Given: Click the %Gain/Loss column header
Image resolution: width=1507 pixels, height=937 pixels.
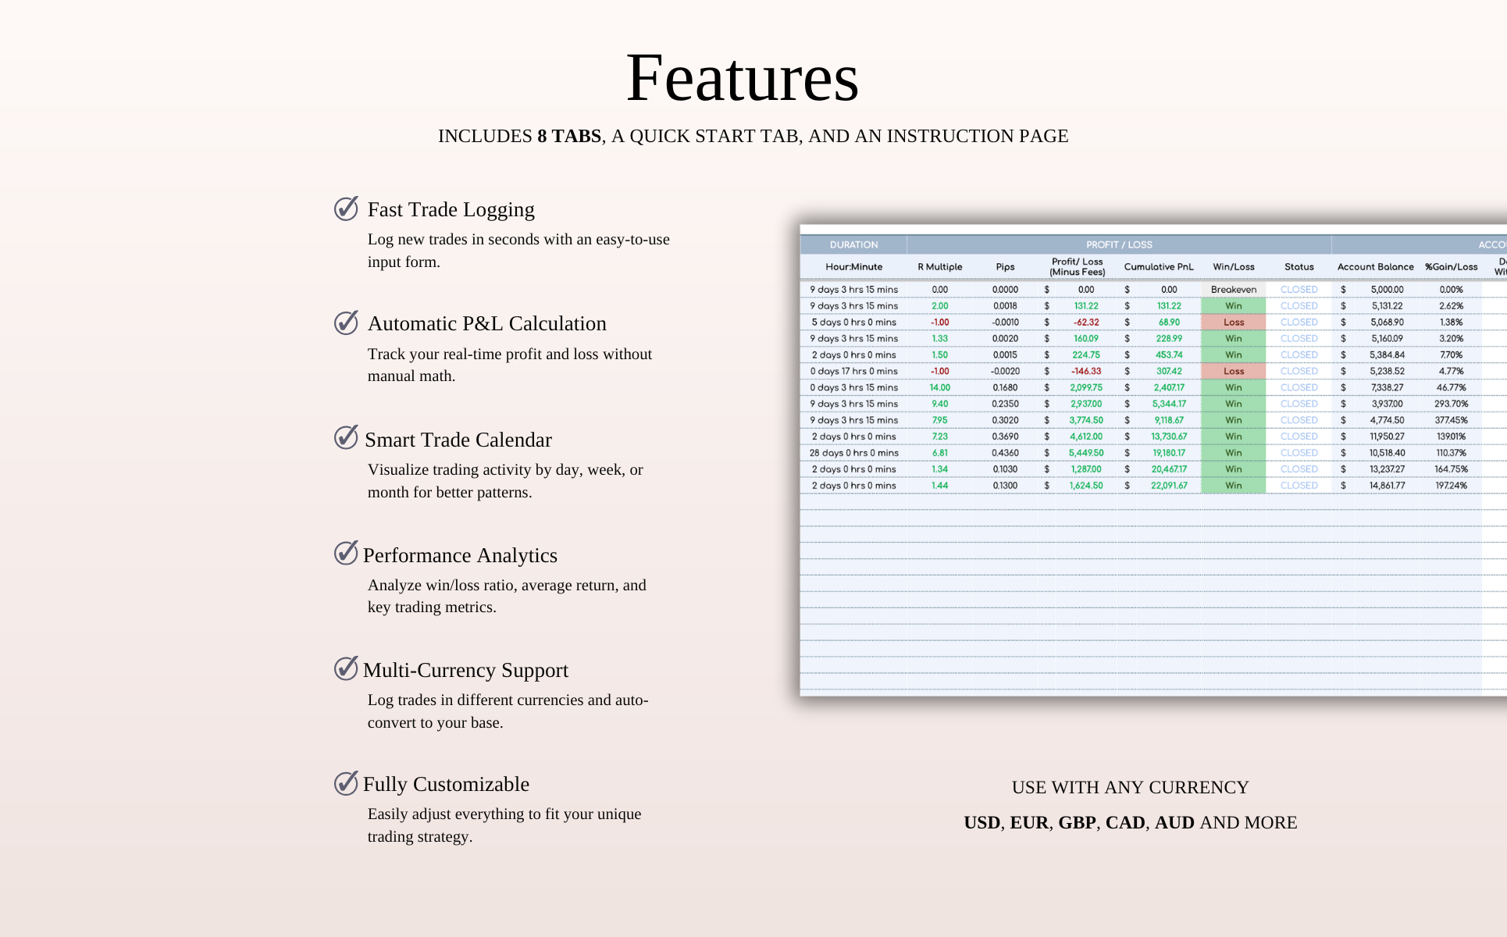Looking at the screenshot, I should pos(1451,267).
